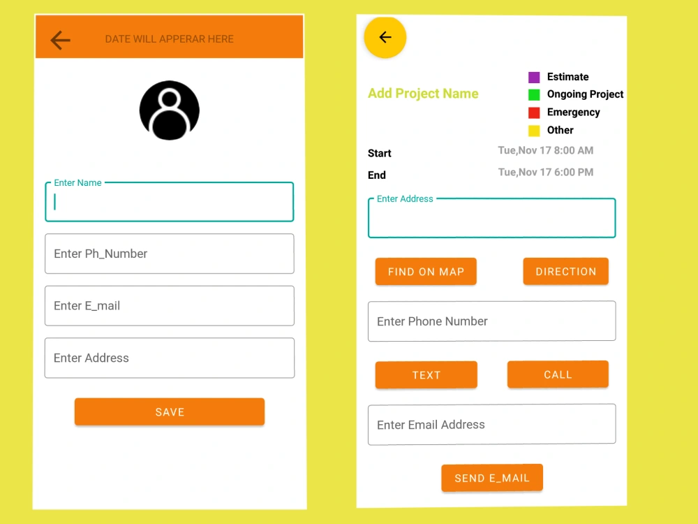Image resolution: width=698 pixels, height=524 pixels.
Task: Select the red Emergency legend marker
Action: (534, 112)
